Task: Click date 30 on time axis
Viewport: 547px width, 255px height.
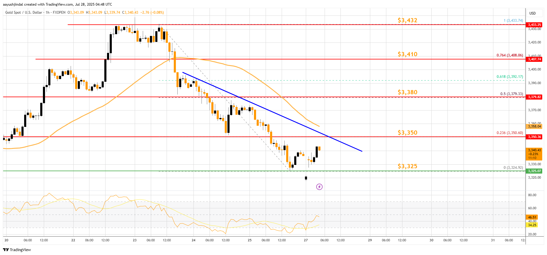Action: 431,240
